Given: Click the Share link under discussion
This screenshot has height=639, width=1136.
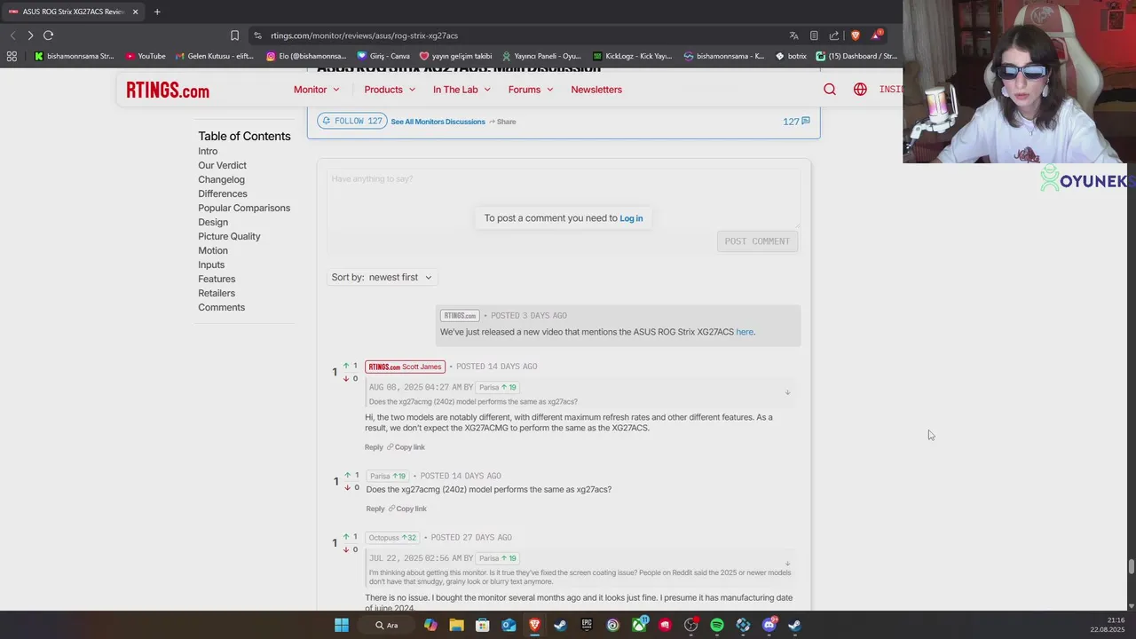Looking at the screenshot, I should [502, 122].
